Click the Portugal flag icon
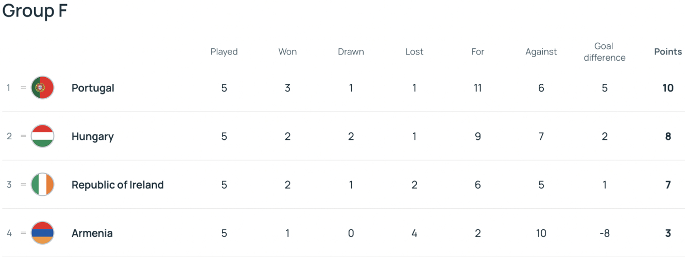The width and height of the screenshot is (685, 257). [x=42, y=88]
